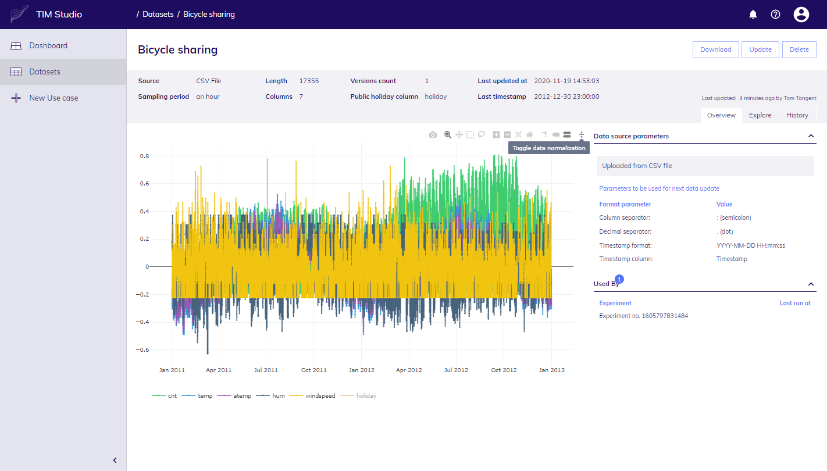The width and height of the screenshot is (827, 471).
Task: Open Dashboard in the sidebar
Action: pyautogui.click(x=63, y=45)
